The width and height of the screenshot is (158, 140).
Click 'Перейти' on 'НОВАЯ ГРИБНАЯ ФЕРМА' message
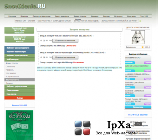coord(148,79)
